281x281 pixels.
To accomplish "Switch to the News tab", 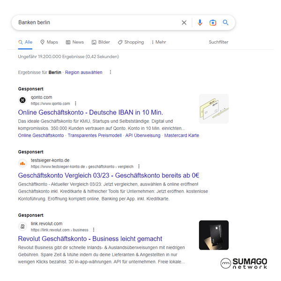I will click(75, 42).
